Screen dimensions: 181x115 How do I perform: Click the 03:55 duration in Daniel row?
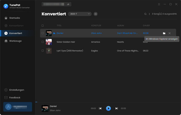[x=146, y=33]
